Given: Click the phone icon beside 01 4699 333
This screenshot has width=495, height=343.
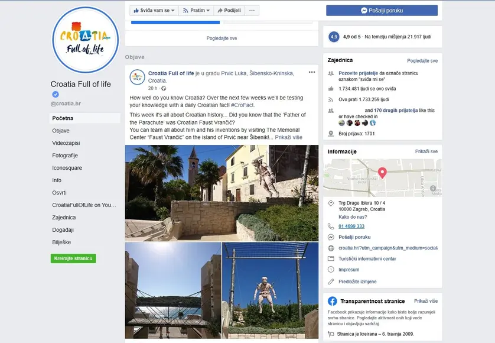Looking at the screenshot, I should 331,226.
